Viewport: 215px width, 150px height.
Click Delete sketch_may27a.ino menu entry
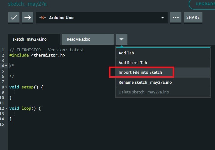pos(163,92)
